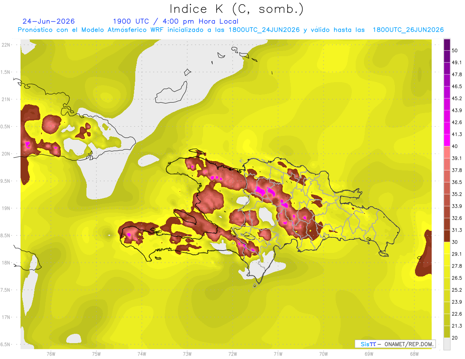Click the legend value "45.2"

pos(457,98)
